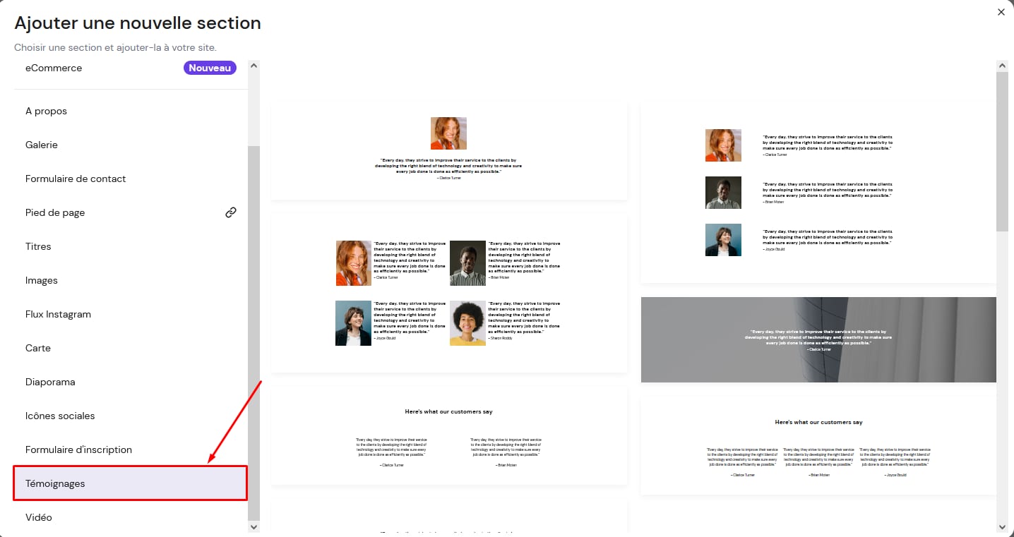Open the Formulaire de contact category

[x=76, y=179]
